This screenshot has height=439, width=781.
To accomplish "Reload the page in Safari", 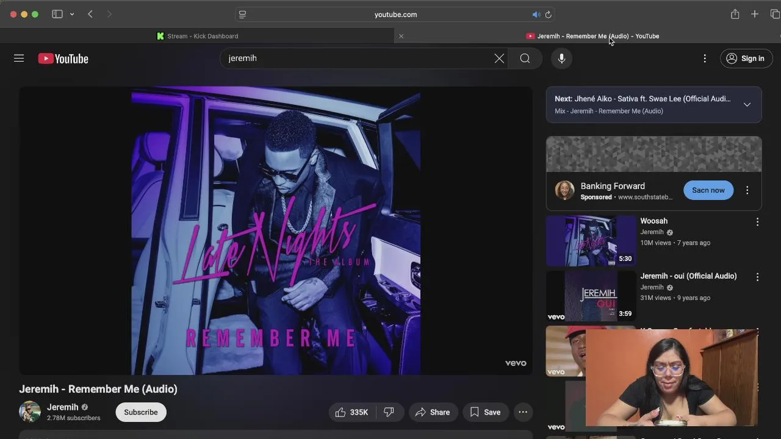I will pyautogui.click(x=548, y=15).
